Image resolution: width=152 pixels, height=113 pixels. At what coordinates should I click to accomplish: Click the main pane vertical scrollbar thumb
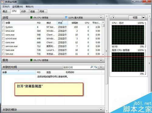106,51
